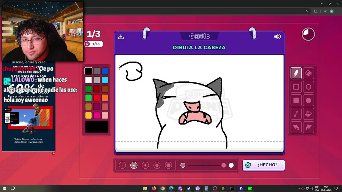The height and width of the screenshot is (192, 342).
Task: Pick the white color swatch
Action: pyautogui.click(x=88, y=80)
